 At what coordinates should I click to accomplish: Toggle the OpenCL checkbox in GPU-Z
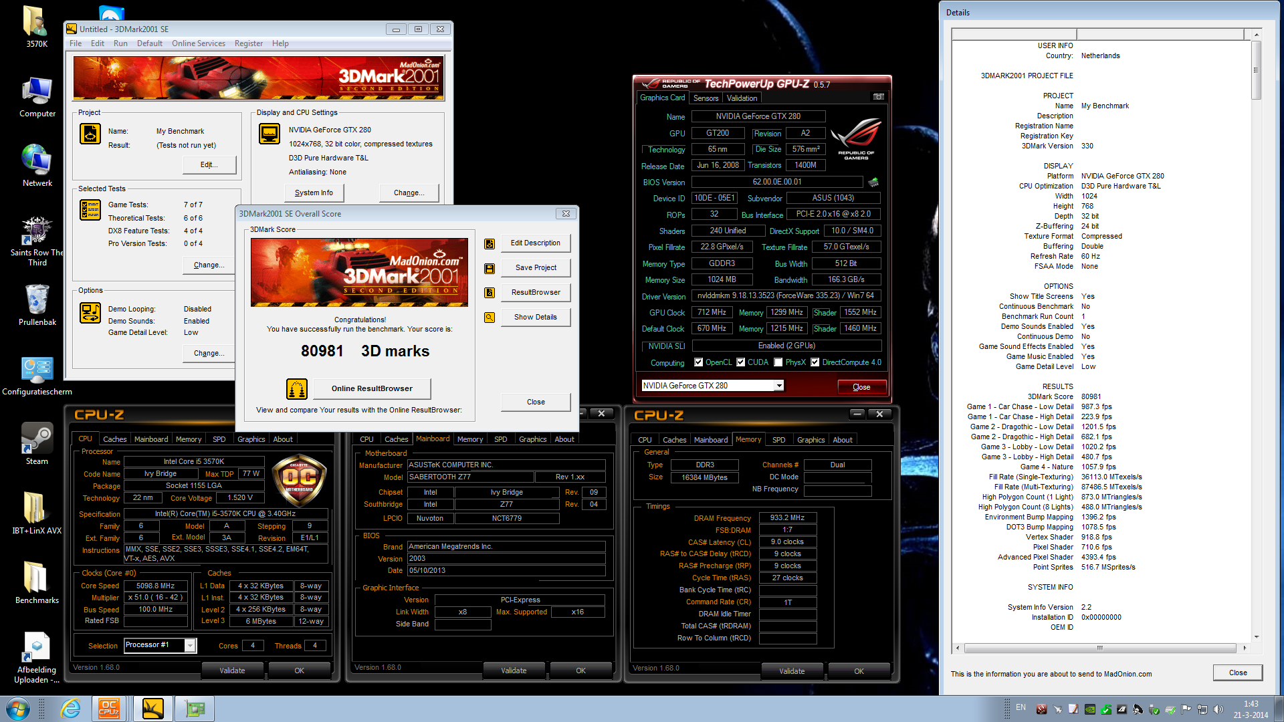(x=698, y=362)
